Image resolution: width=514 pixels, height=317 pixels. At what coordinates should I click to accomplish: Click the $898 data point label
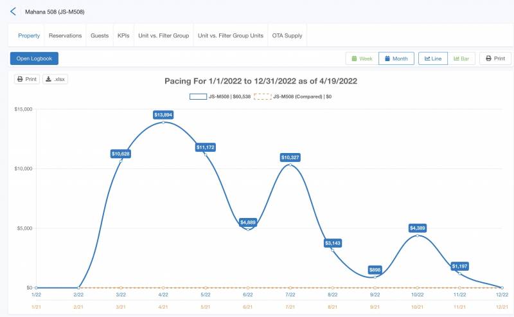376,269
